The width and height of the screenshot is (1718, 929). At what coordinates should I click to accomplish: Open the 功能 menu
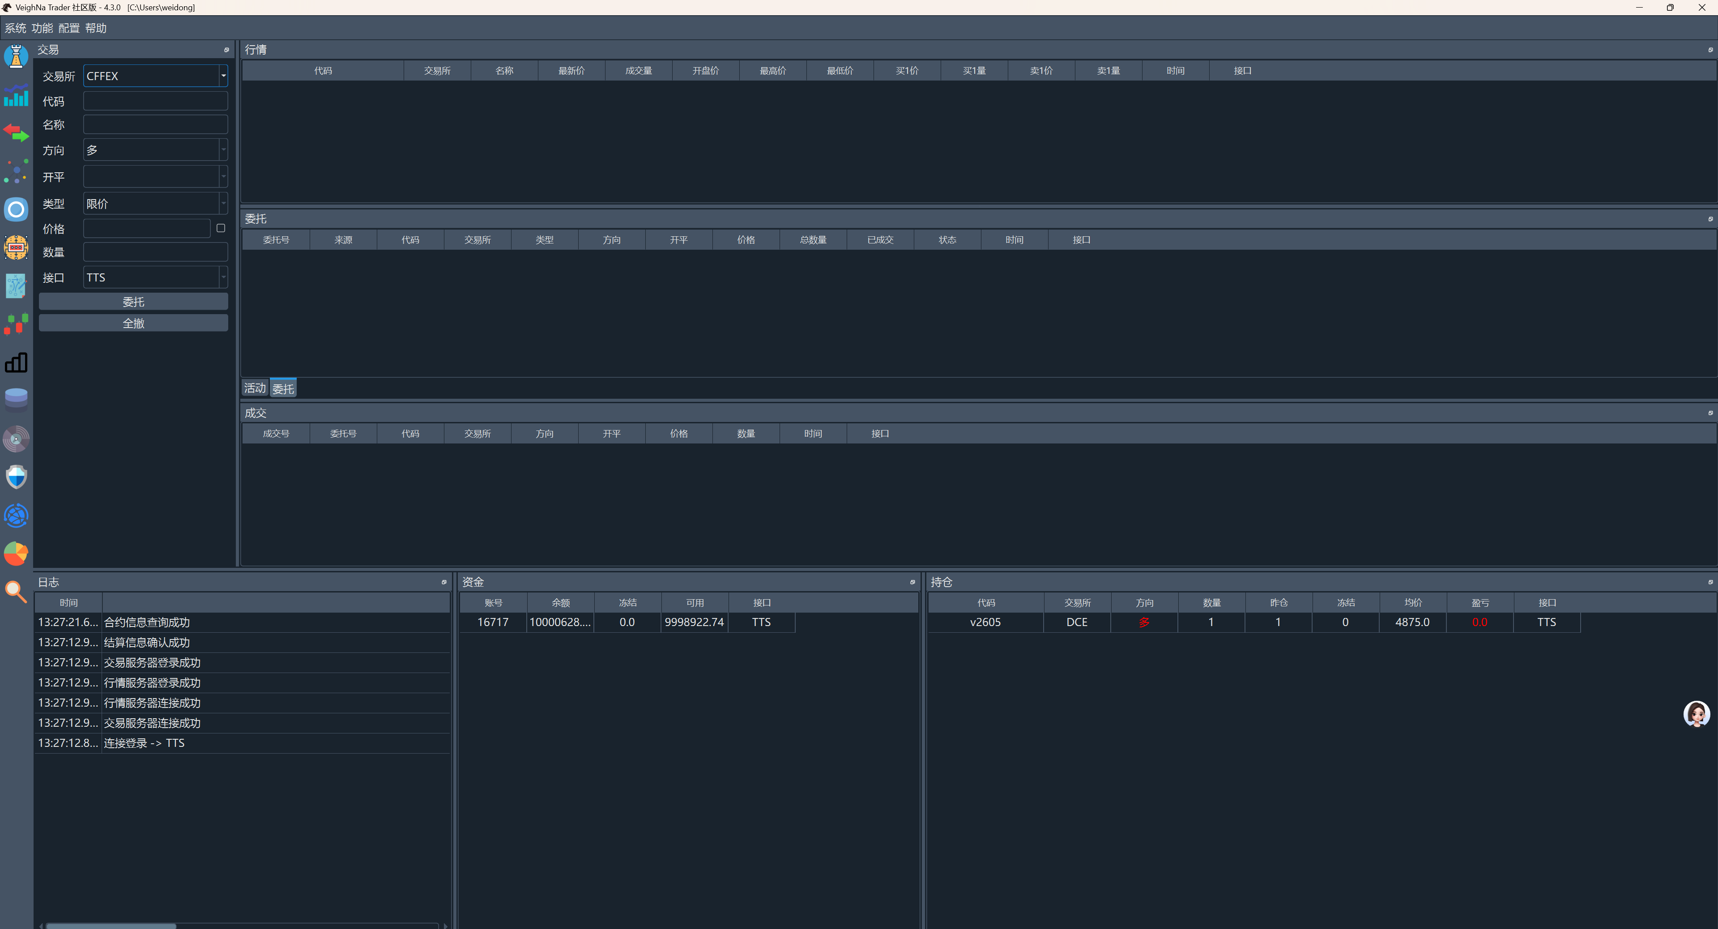42,28
